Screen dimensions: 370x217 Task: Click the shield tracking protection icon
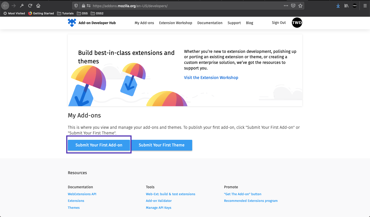(76, 6)
